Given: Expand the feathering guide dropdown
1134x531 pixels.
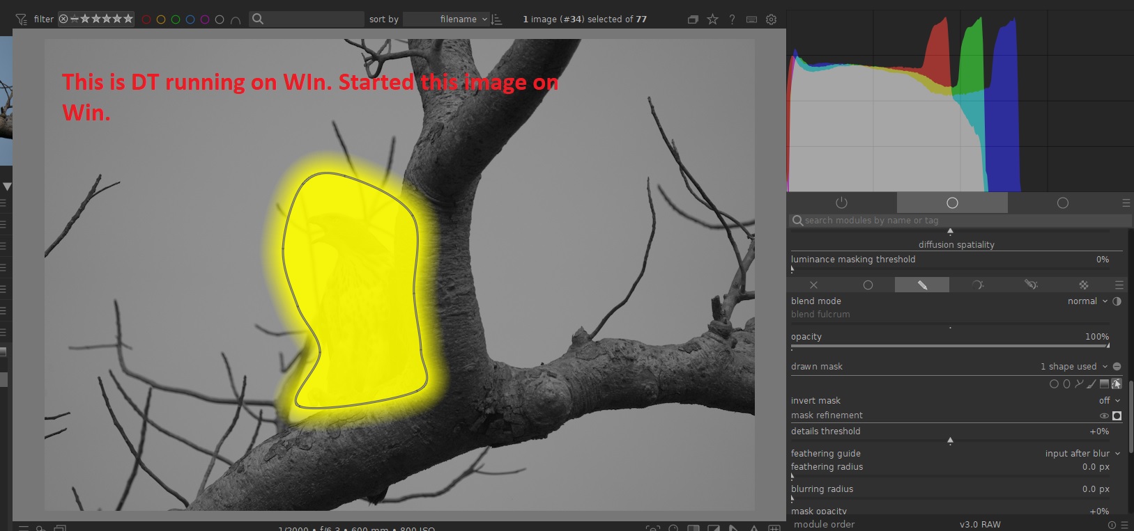Looking at the screenshot, I should click(1082, 454).
